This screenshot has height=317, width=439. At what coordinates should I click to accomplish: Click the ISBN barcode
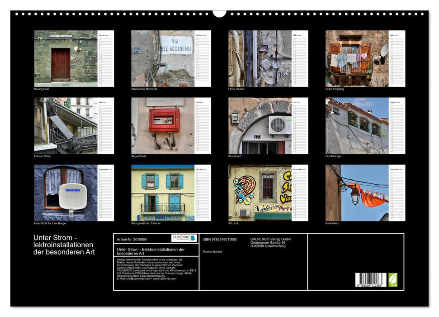click(x=371, y=280)
